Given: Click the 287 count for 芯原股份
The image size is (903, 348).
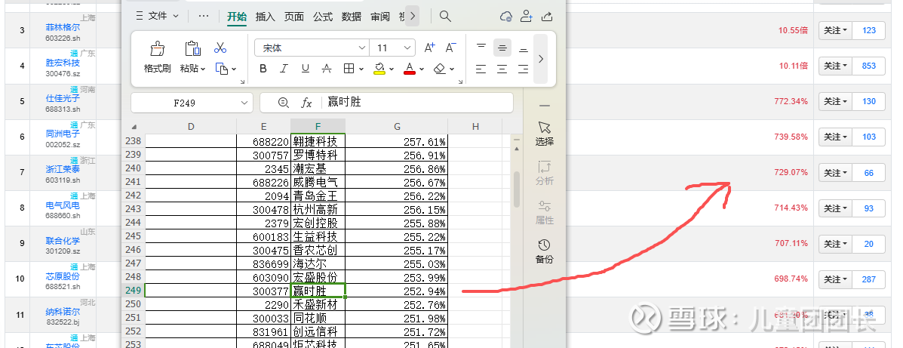Looking at the screenshot, I should pos(868,279).
